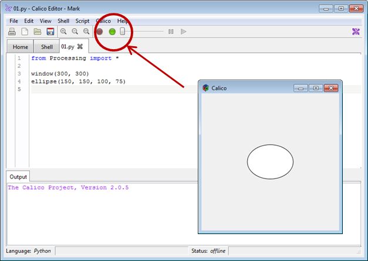Click the line 'ellipse(150, 150, 100, 75)'
The height and width of the screenshot is (261, 368).
(x=79, y=81)
